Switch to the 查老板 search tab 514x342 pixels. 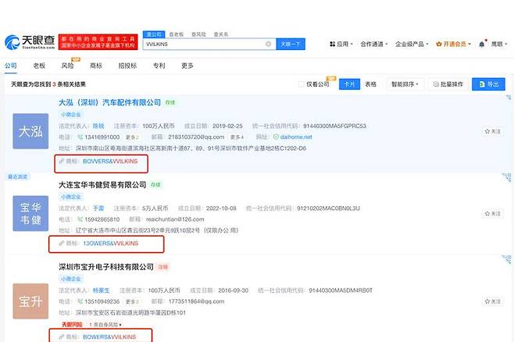point(177,34)
